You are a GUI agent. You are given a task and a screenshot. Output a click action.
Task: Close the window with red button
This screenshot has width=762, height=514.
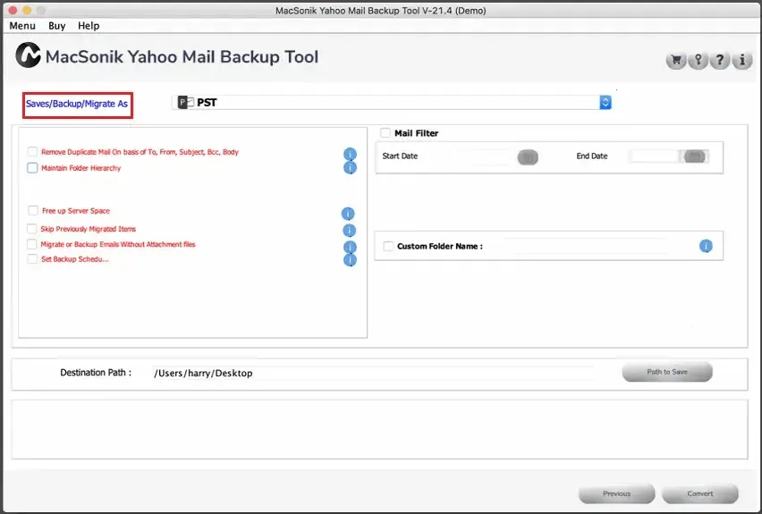click(13, 10)
